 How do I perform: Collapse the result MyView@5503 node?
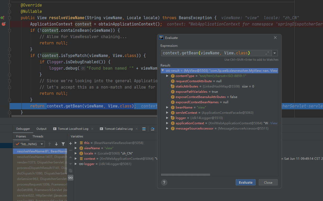coord(163,70)
